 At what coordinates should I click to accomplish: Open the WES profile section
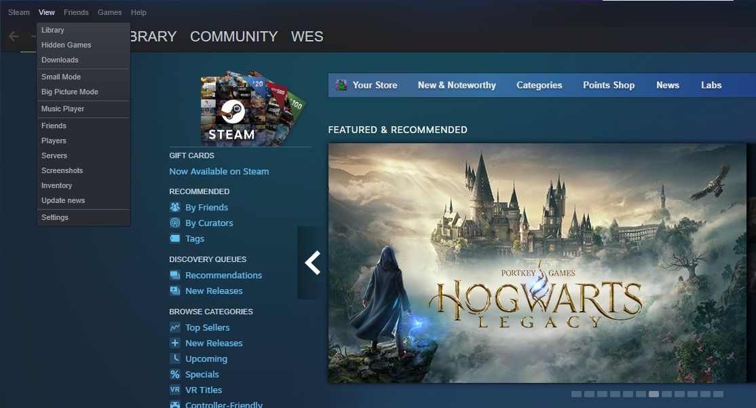pos(307,37)
